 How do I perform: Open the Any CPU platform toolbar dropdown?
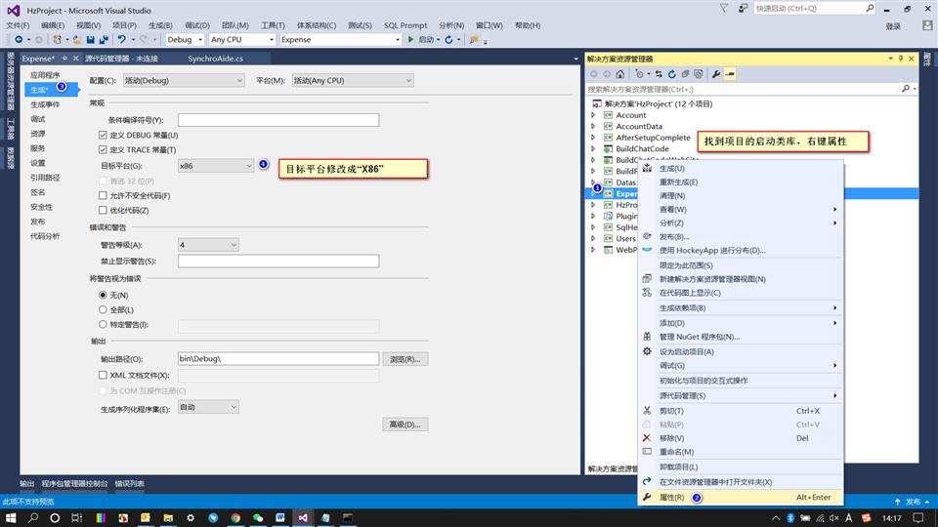241,39
